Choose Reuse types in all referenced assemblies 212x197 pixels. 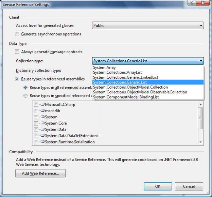25,88
